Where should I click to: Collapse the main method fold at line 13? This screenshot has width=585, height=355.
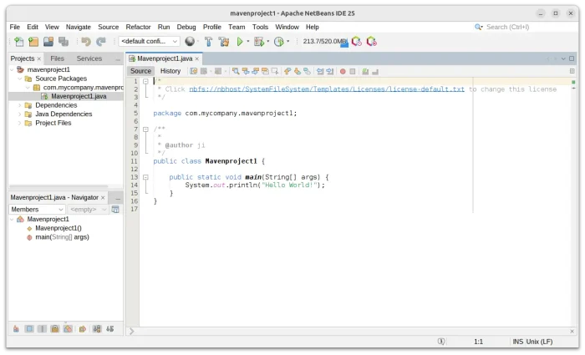click(146, 177)
